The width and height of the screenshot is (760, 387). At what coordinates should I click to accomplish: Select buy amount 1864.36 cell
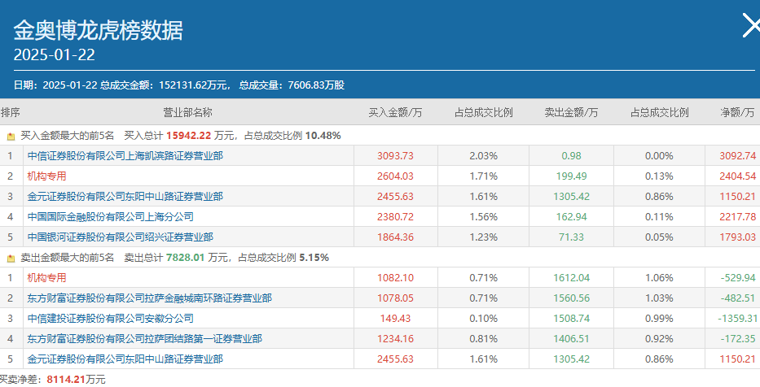click(396, 237)
